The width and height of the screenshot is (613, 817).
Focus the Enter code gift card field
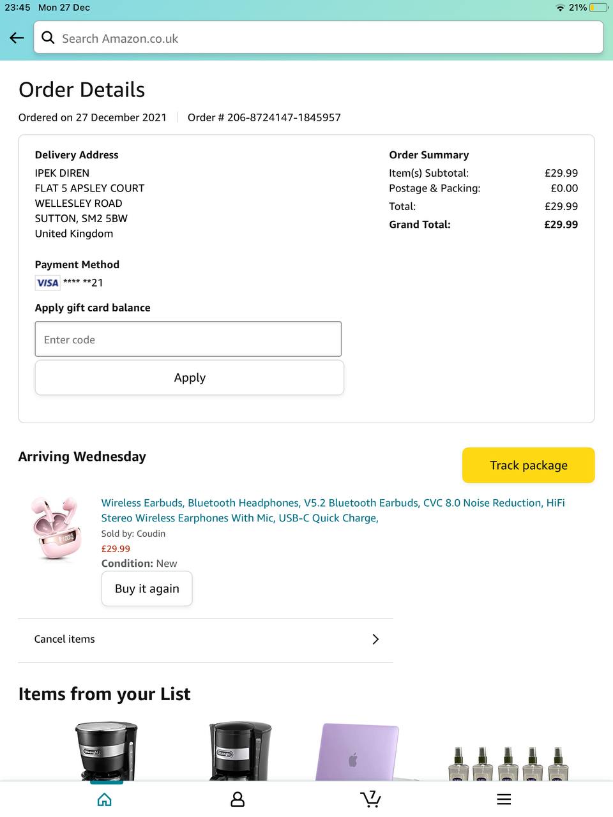(188, 340)
